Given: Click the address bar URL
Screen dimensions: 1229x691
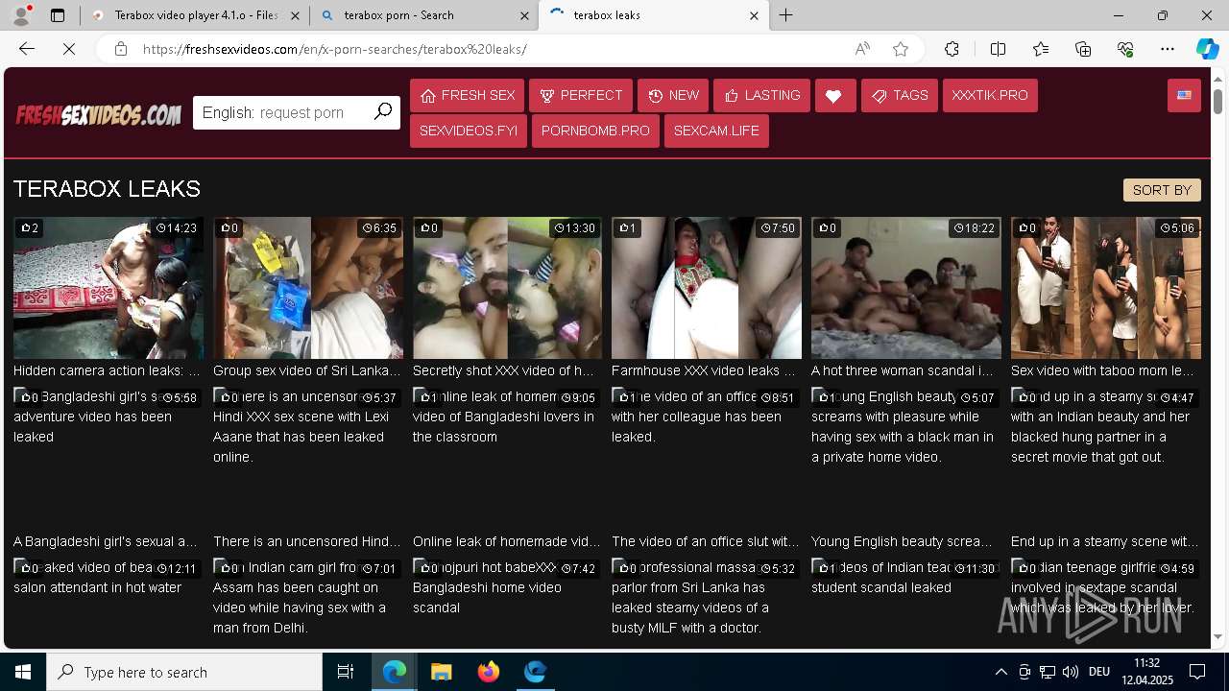Looking at the screenshot, I should tap(334, 49).
